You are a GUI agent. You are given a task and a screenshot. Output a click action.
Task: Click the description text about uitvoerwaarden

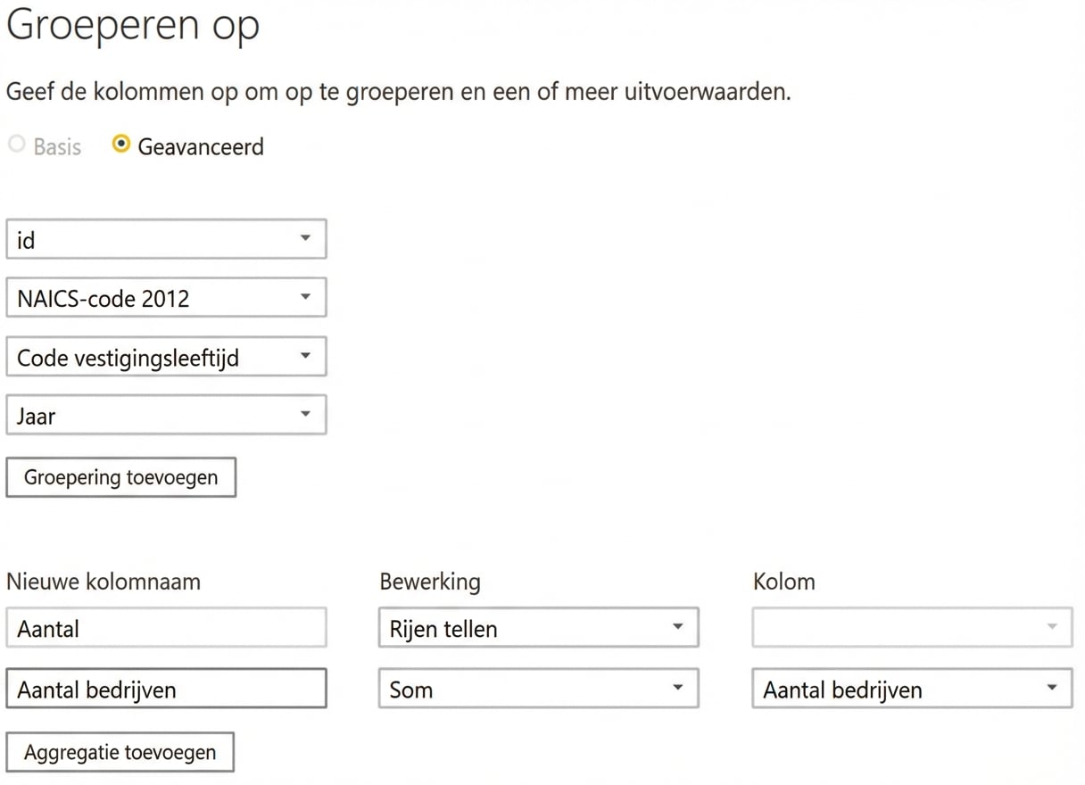[398, 92]
